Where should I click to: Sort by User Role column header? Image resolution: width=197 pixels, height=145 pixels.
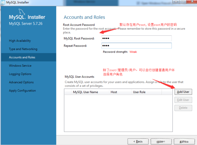click(x=146, y=92)
